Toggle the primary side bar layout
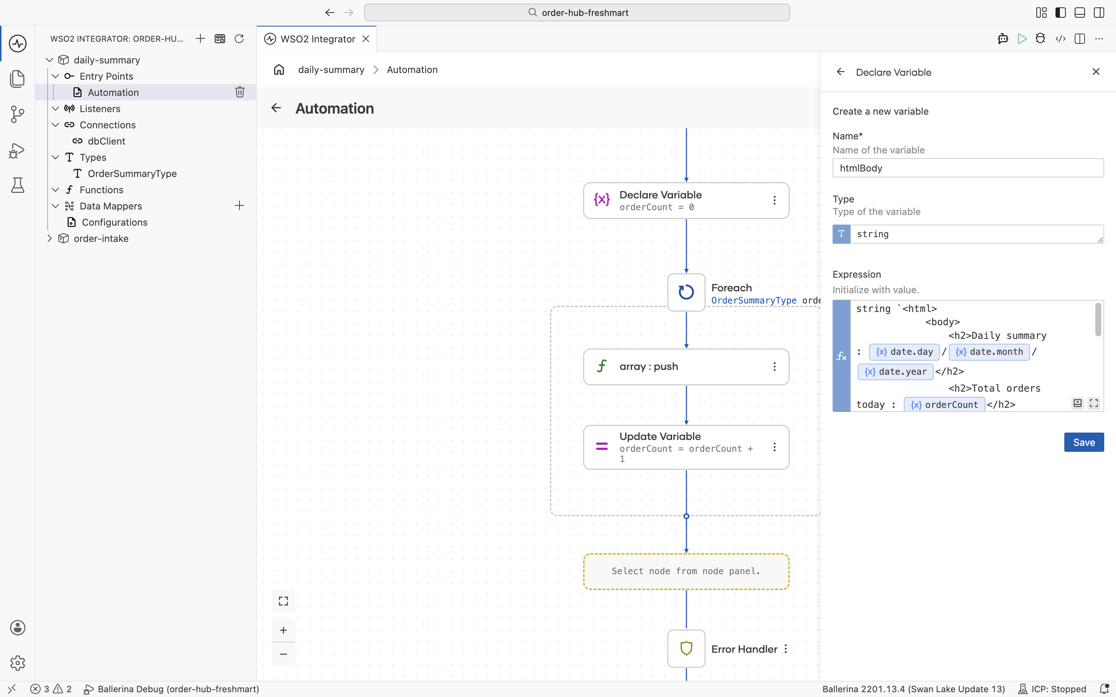The width and height of the screenshot is (1116, 697). 1061,13
